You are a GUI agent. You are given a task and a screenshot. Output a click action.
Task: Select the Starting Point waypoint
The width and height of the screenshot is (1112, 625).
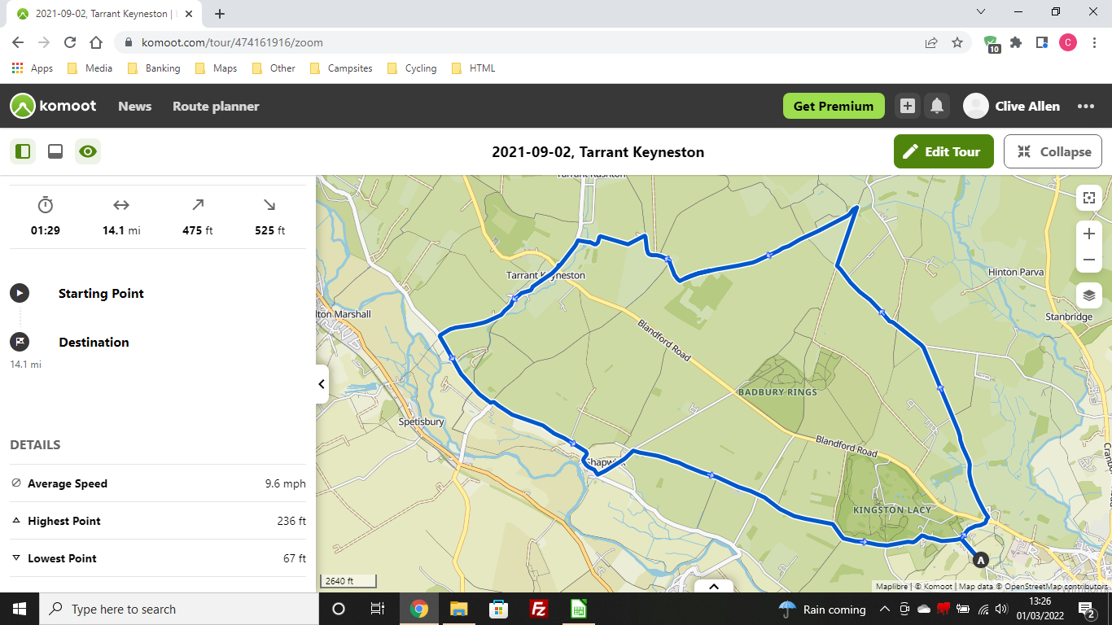click(101, 293)
